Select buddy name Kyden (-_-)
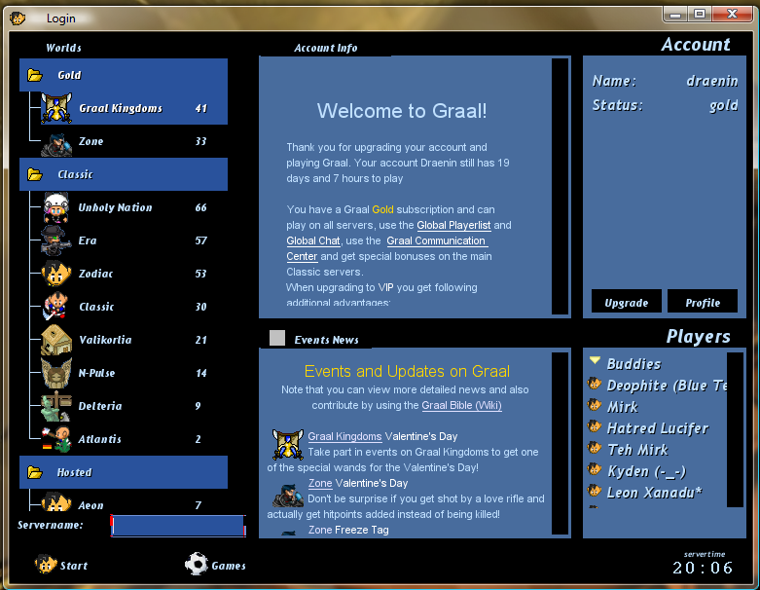This screenshot has width=760, height=590. tap(646, 471)
